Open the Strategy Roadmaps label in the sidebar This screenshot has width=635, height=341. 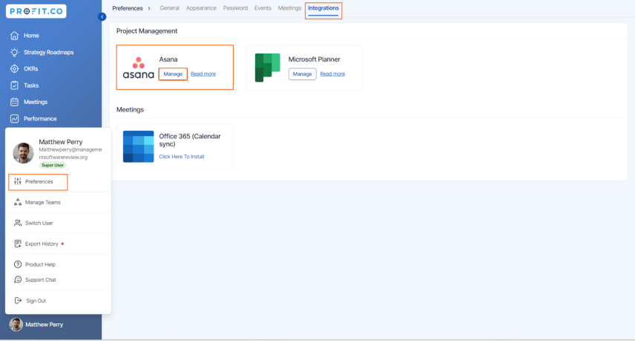coord(49,52)
